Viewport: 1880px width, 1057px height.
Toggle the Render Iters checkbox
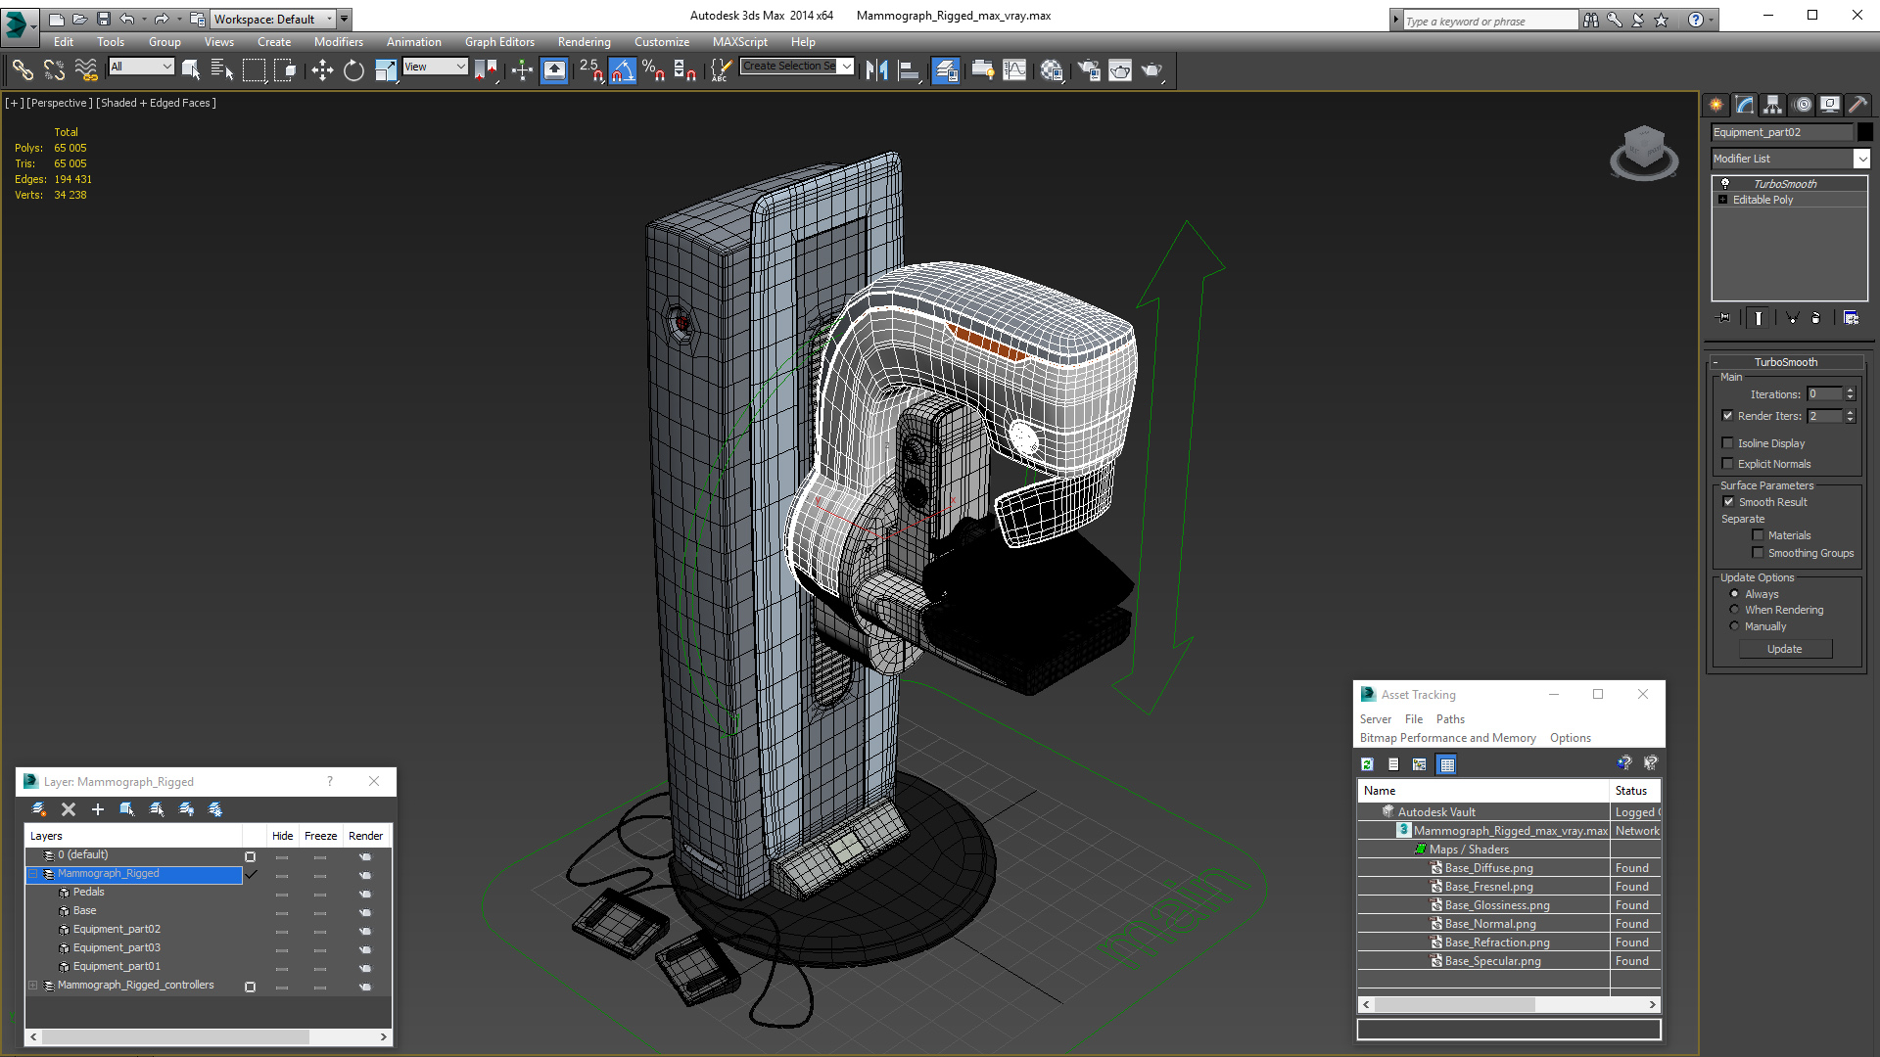point(1728,416)
